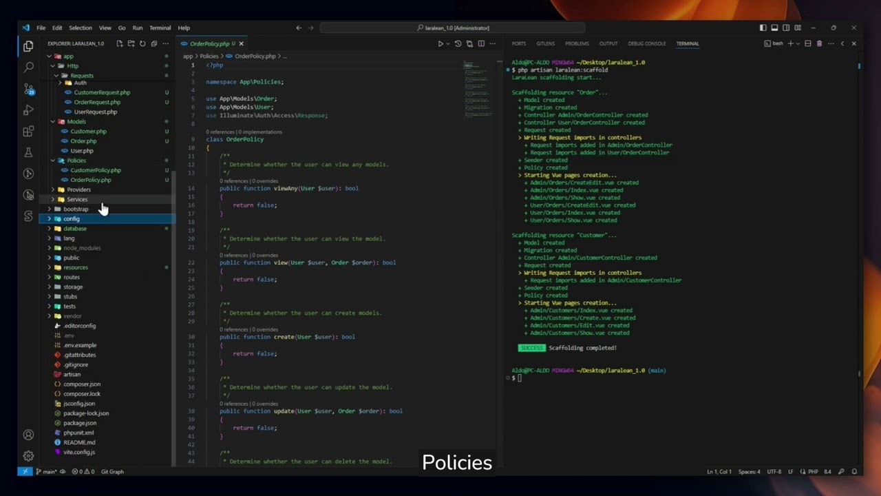Click New Folder icon in Explorer header

tap(131, 43)
